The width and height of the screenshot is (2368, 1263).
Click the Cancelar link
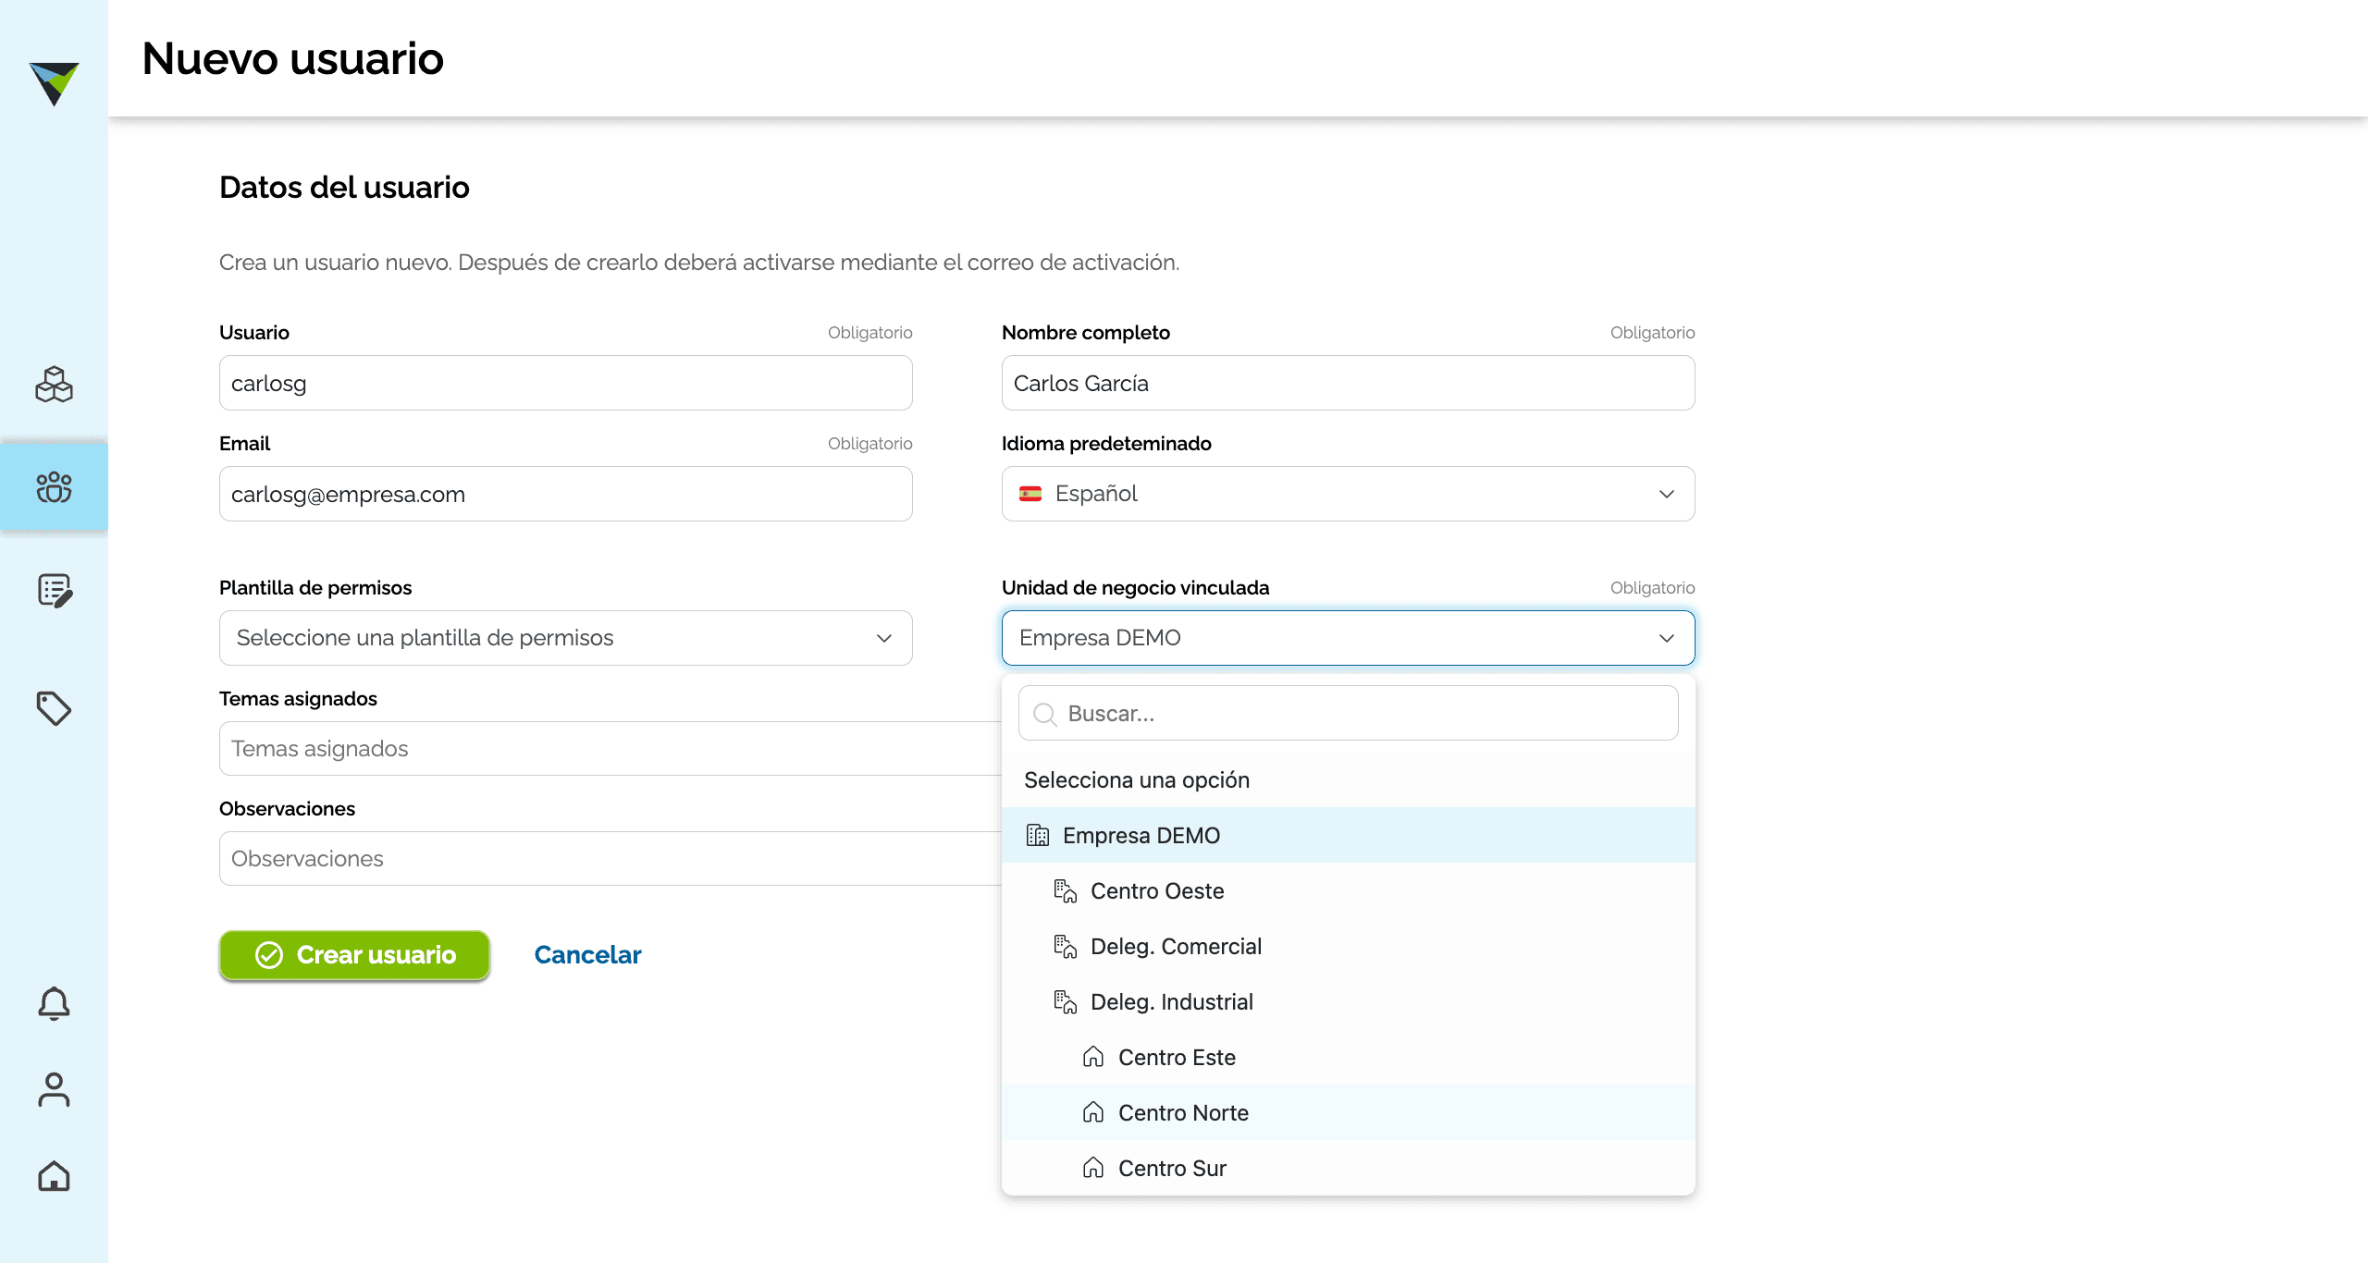point(587,955)
